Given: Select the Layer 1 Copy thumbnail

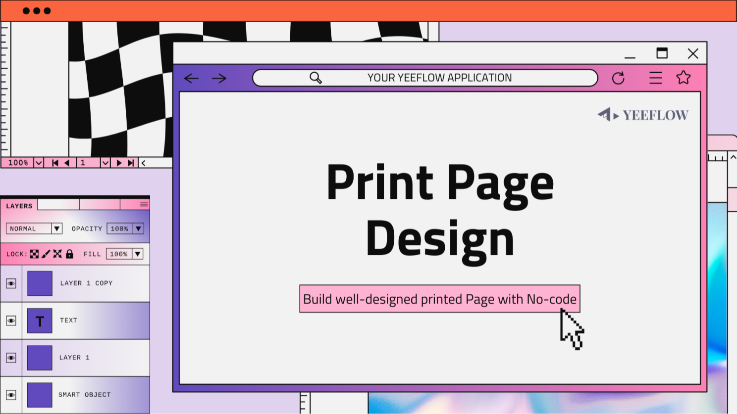Looking at the screenshot, I should click(40, 283).
